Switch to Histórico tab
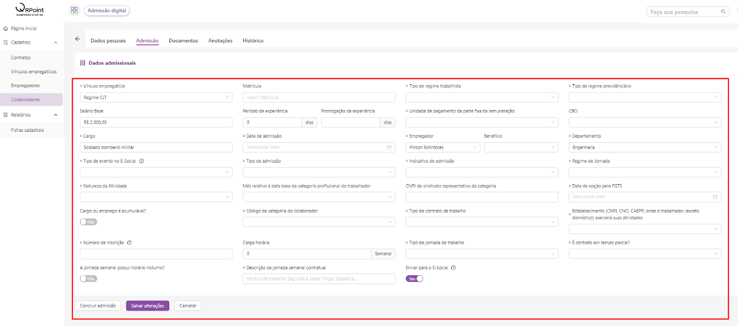The height and width of the screenshot is (326, 738). [253, 41]
